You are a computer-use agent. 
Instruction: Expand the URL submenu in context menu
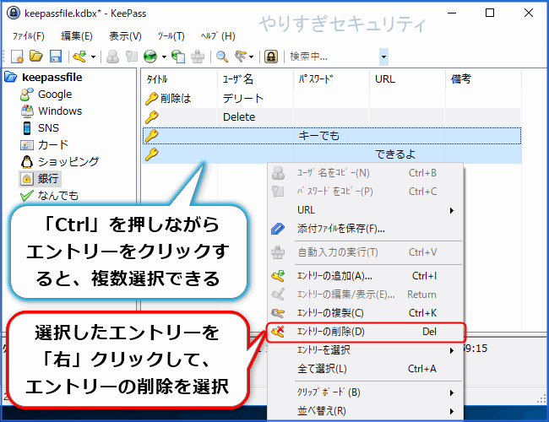[366, 210]
